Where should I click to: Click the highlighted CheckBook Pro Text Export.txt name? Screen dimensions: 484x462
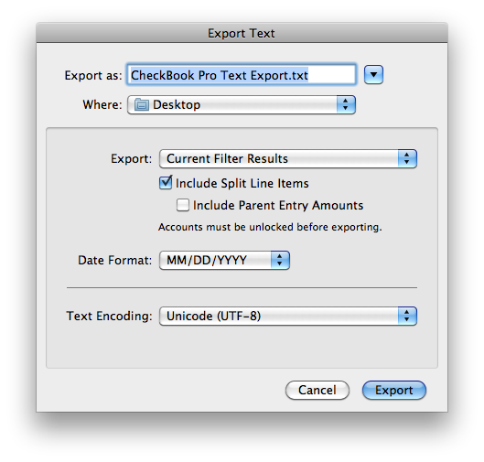[220, 75]
